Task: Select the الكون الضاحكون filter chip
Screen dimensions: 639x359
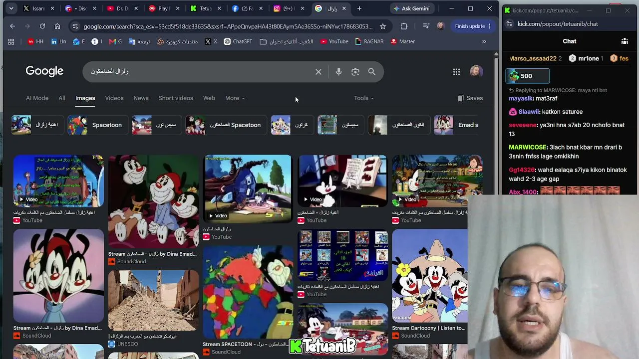Action: [x=398, y=125]
